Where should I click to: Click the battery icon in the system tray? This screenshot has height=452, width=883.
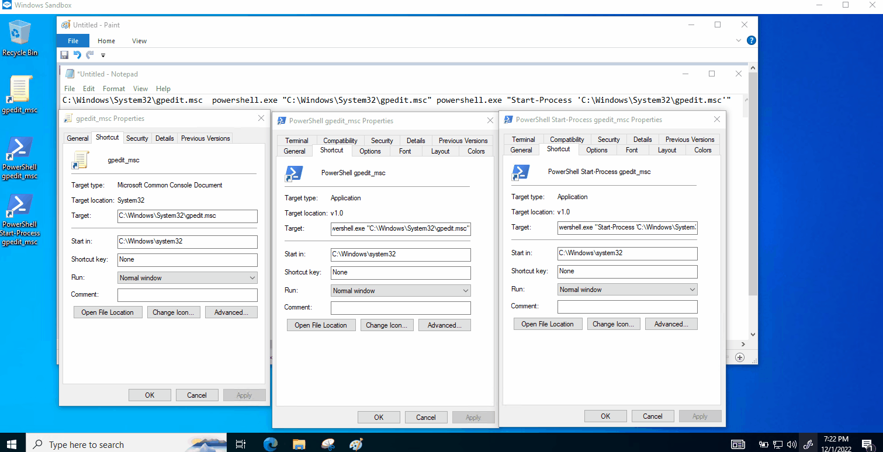coord(763,444)
